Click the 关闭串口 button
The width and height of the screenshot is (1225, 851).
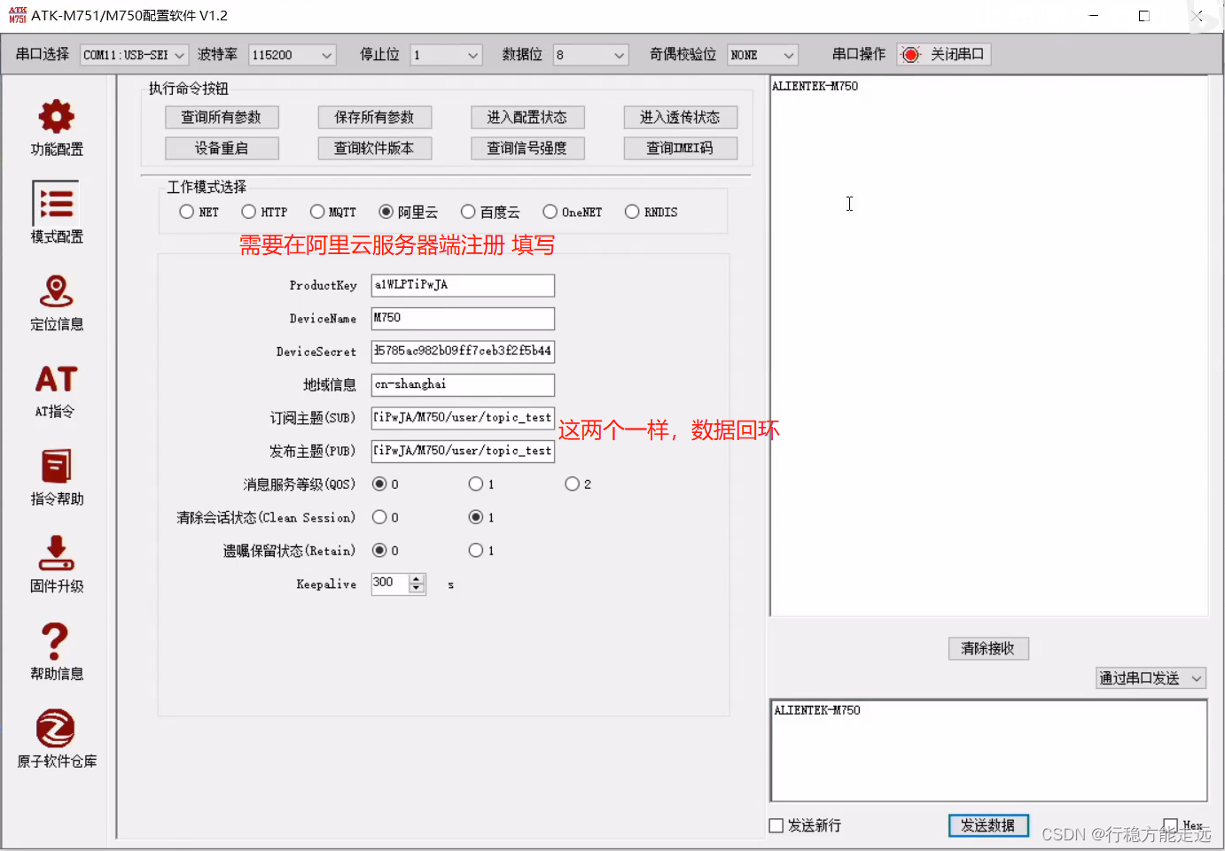tap(943, 55)
